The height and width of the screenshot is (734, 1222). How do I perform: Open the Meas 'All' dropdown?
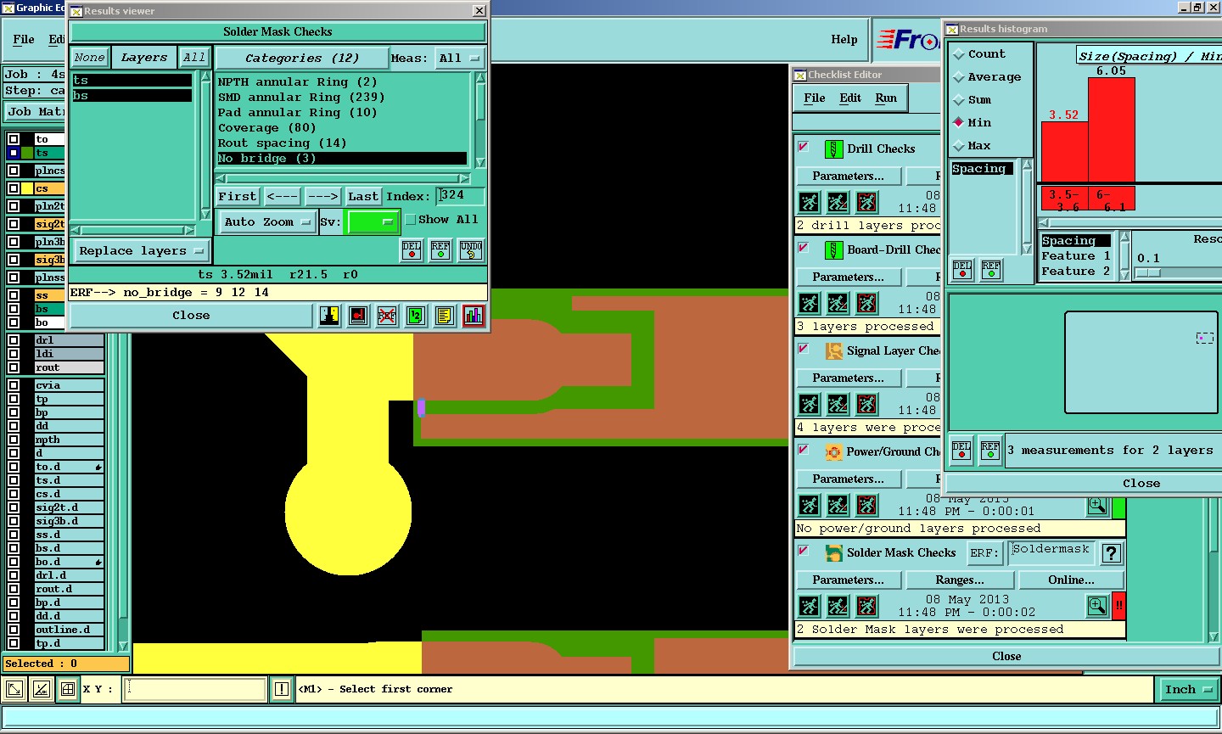point(459,59)
